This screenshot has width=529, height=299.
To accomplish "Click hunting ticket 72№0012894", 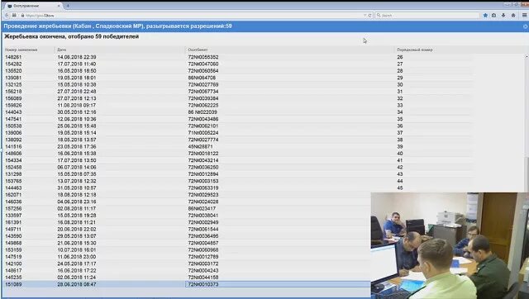I will point(203,174).
